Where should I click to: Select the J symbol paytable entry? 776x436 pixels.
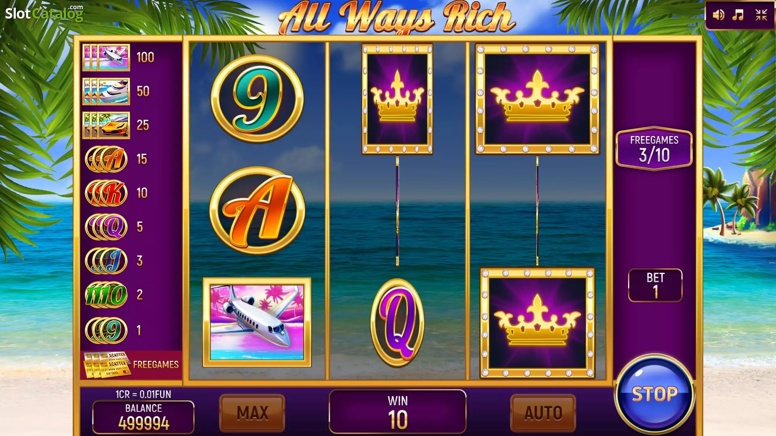pos(106,261)
